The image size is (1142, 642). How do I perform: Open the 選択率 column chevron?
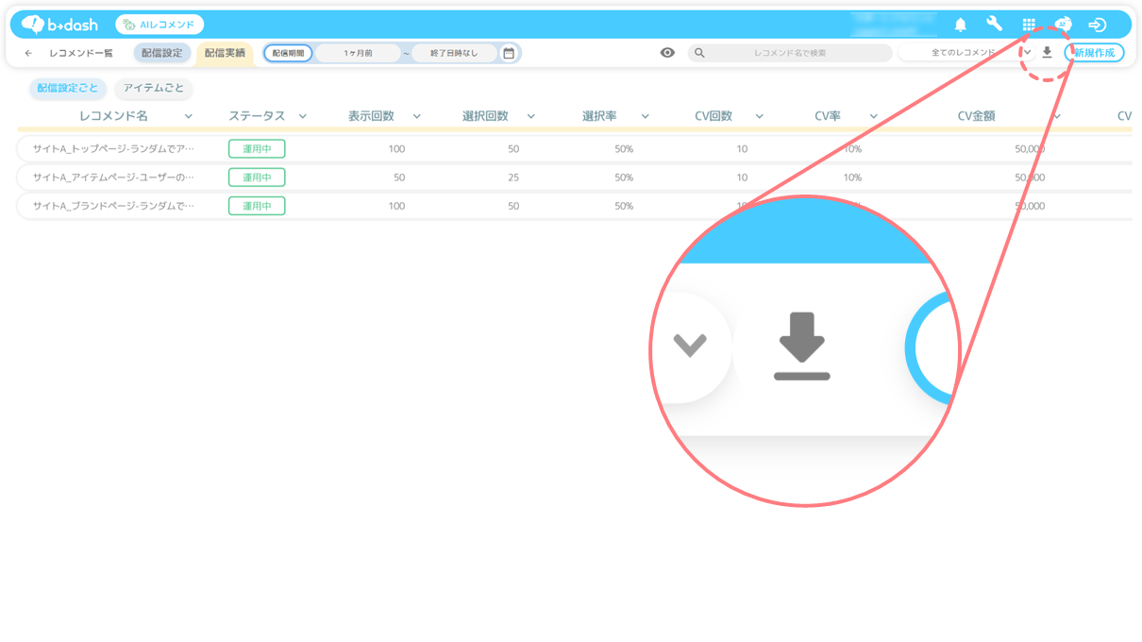645,116
